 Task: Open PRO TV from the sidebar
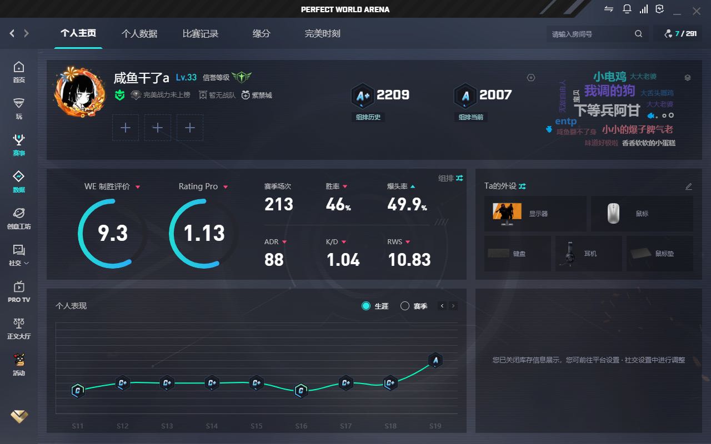click(x=19, y=291)
